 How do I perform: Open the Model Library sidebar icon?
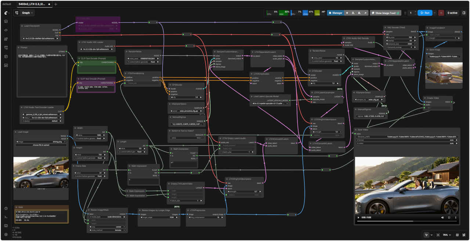pyautogui.click(x=6, y=39)
